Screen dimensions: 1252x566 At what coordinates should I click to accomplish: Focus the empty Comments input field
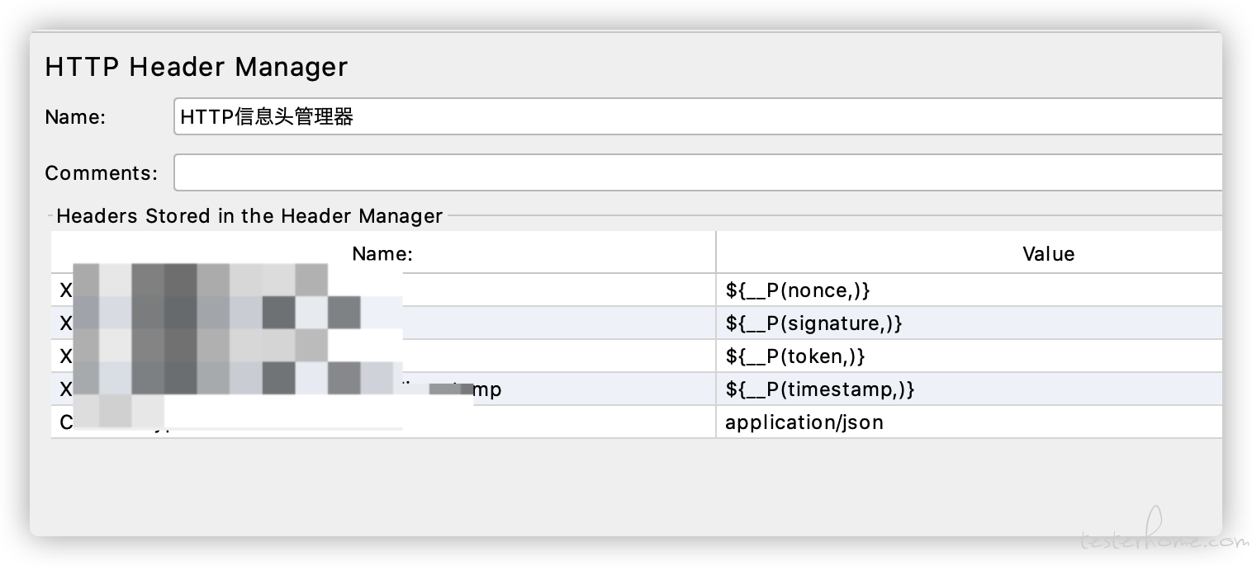(x=698, y=172)
